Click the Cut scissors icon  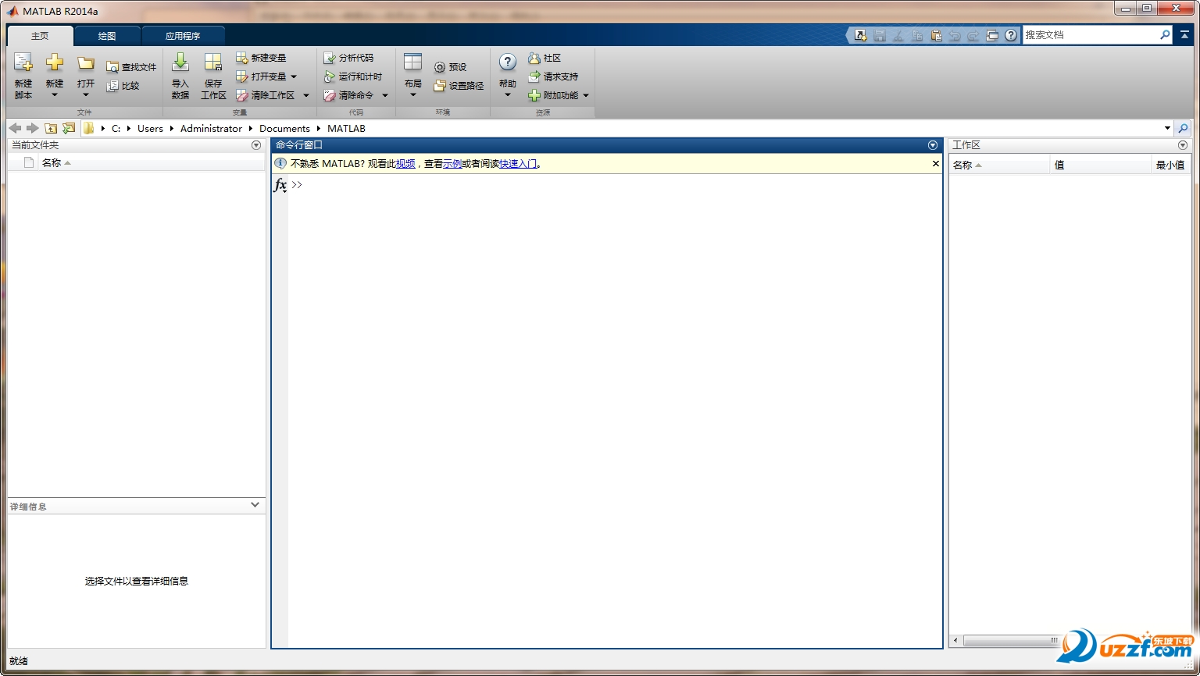pyautogui.click(x=898, y=35)
